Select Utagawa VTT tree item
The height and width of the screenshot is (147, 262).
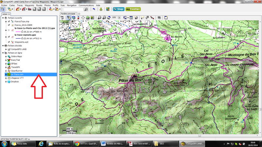point(17,78)
